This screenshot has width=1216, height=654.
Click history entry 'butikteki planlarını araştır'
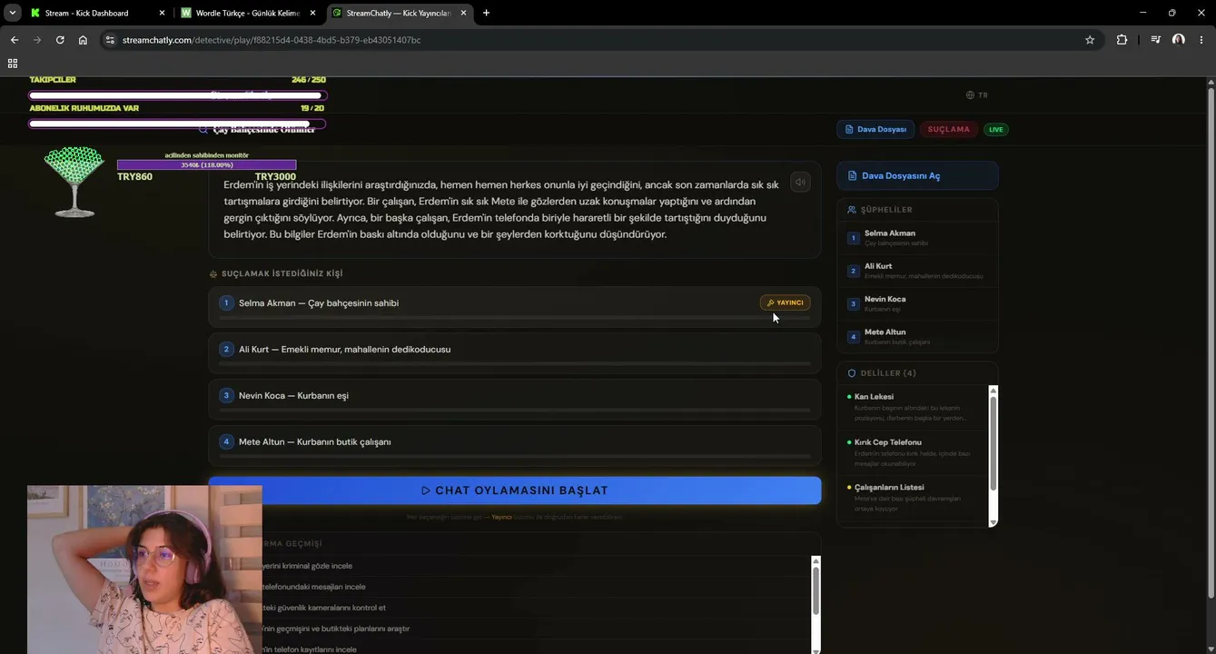[x=336, y=629]
